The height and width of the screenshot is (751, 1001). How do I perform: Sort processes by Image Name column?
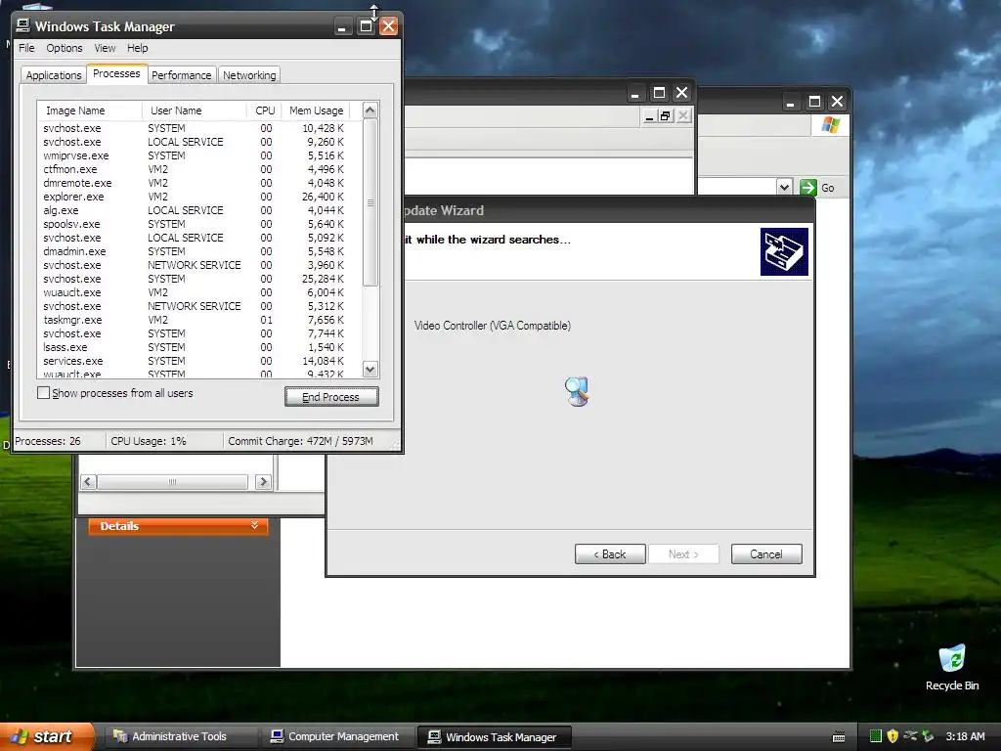point(89,110)
